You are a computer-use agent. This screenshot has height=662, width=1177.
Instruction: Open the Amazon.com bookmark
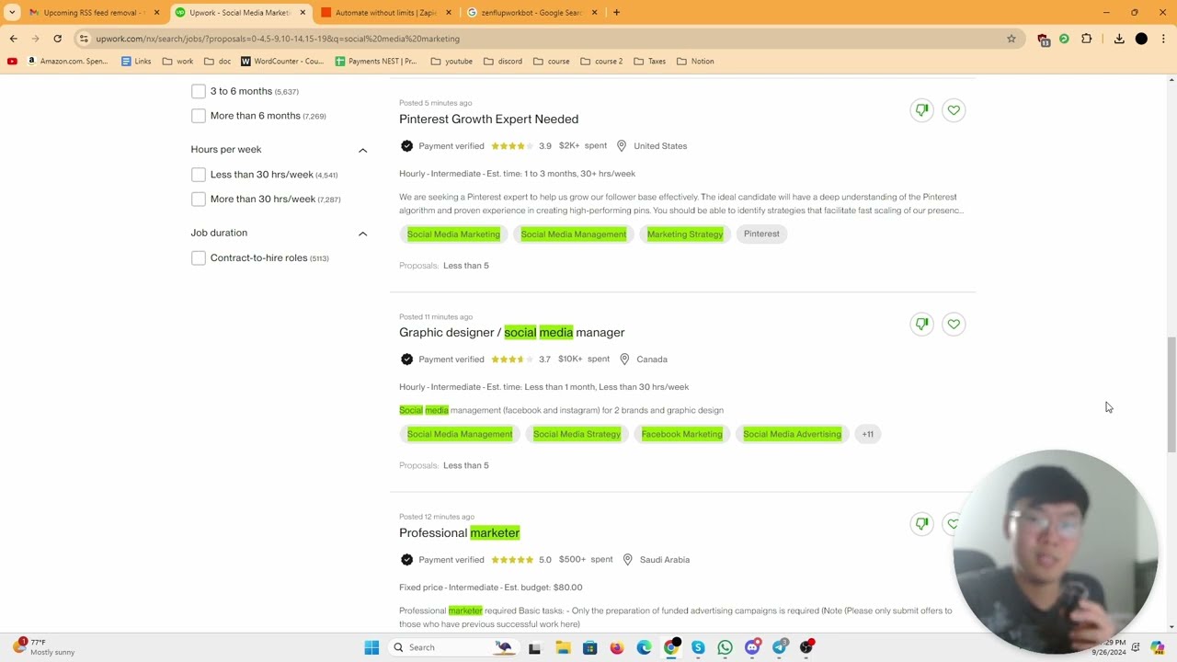66,62
